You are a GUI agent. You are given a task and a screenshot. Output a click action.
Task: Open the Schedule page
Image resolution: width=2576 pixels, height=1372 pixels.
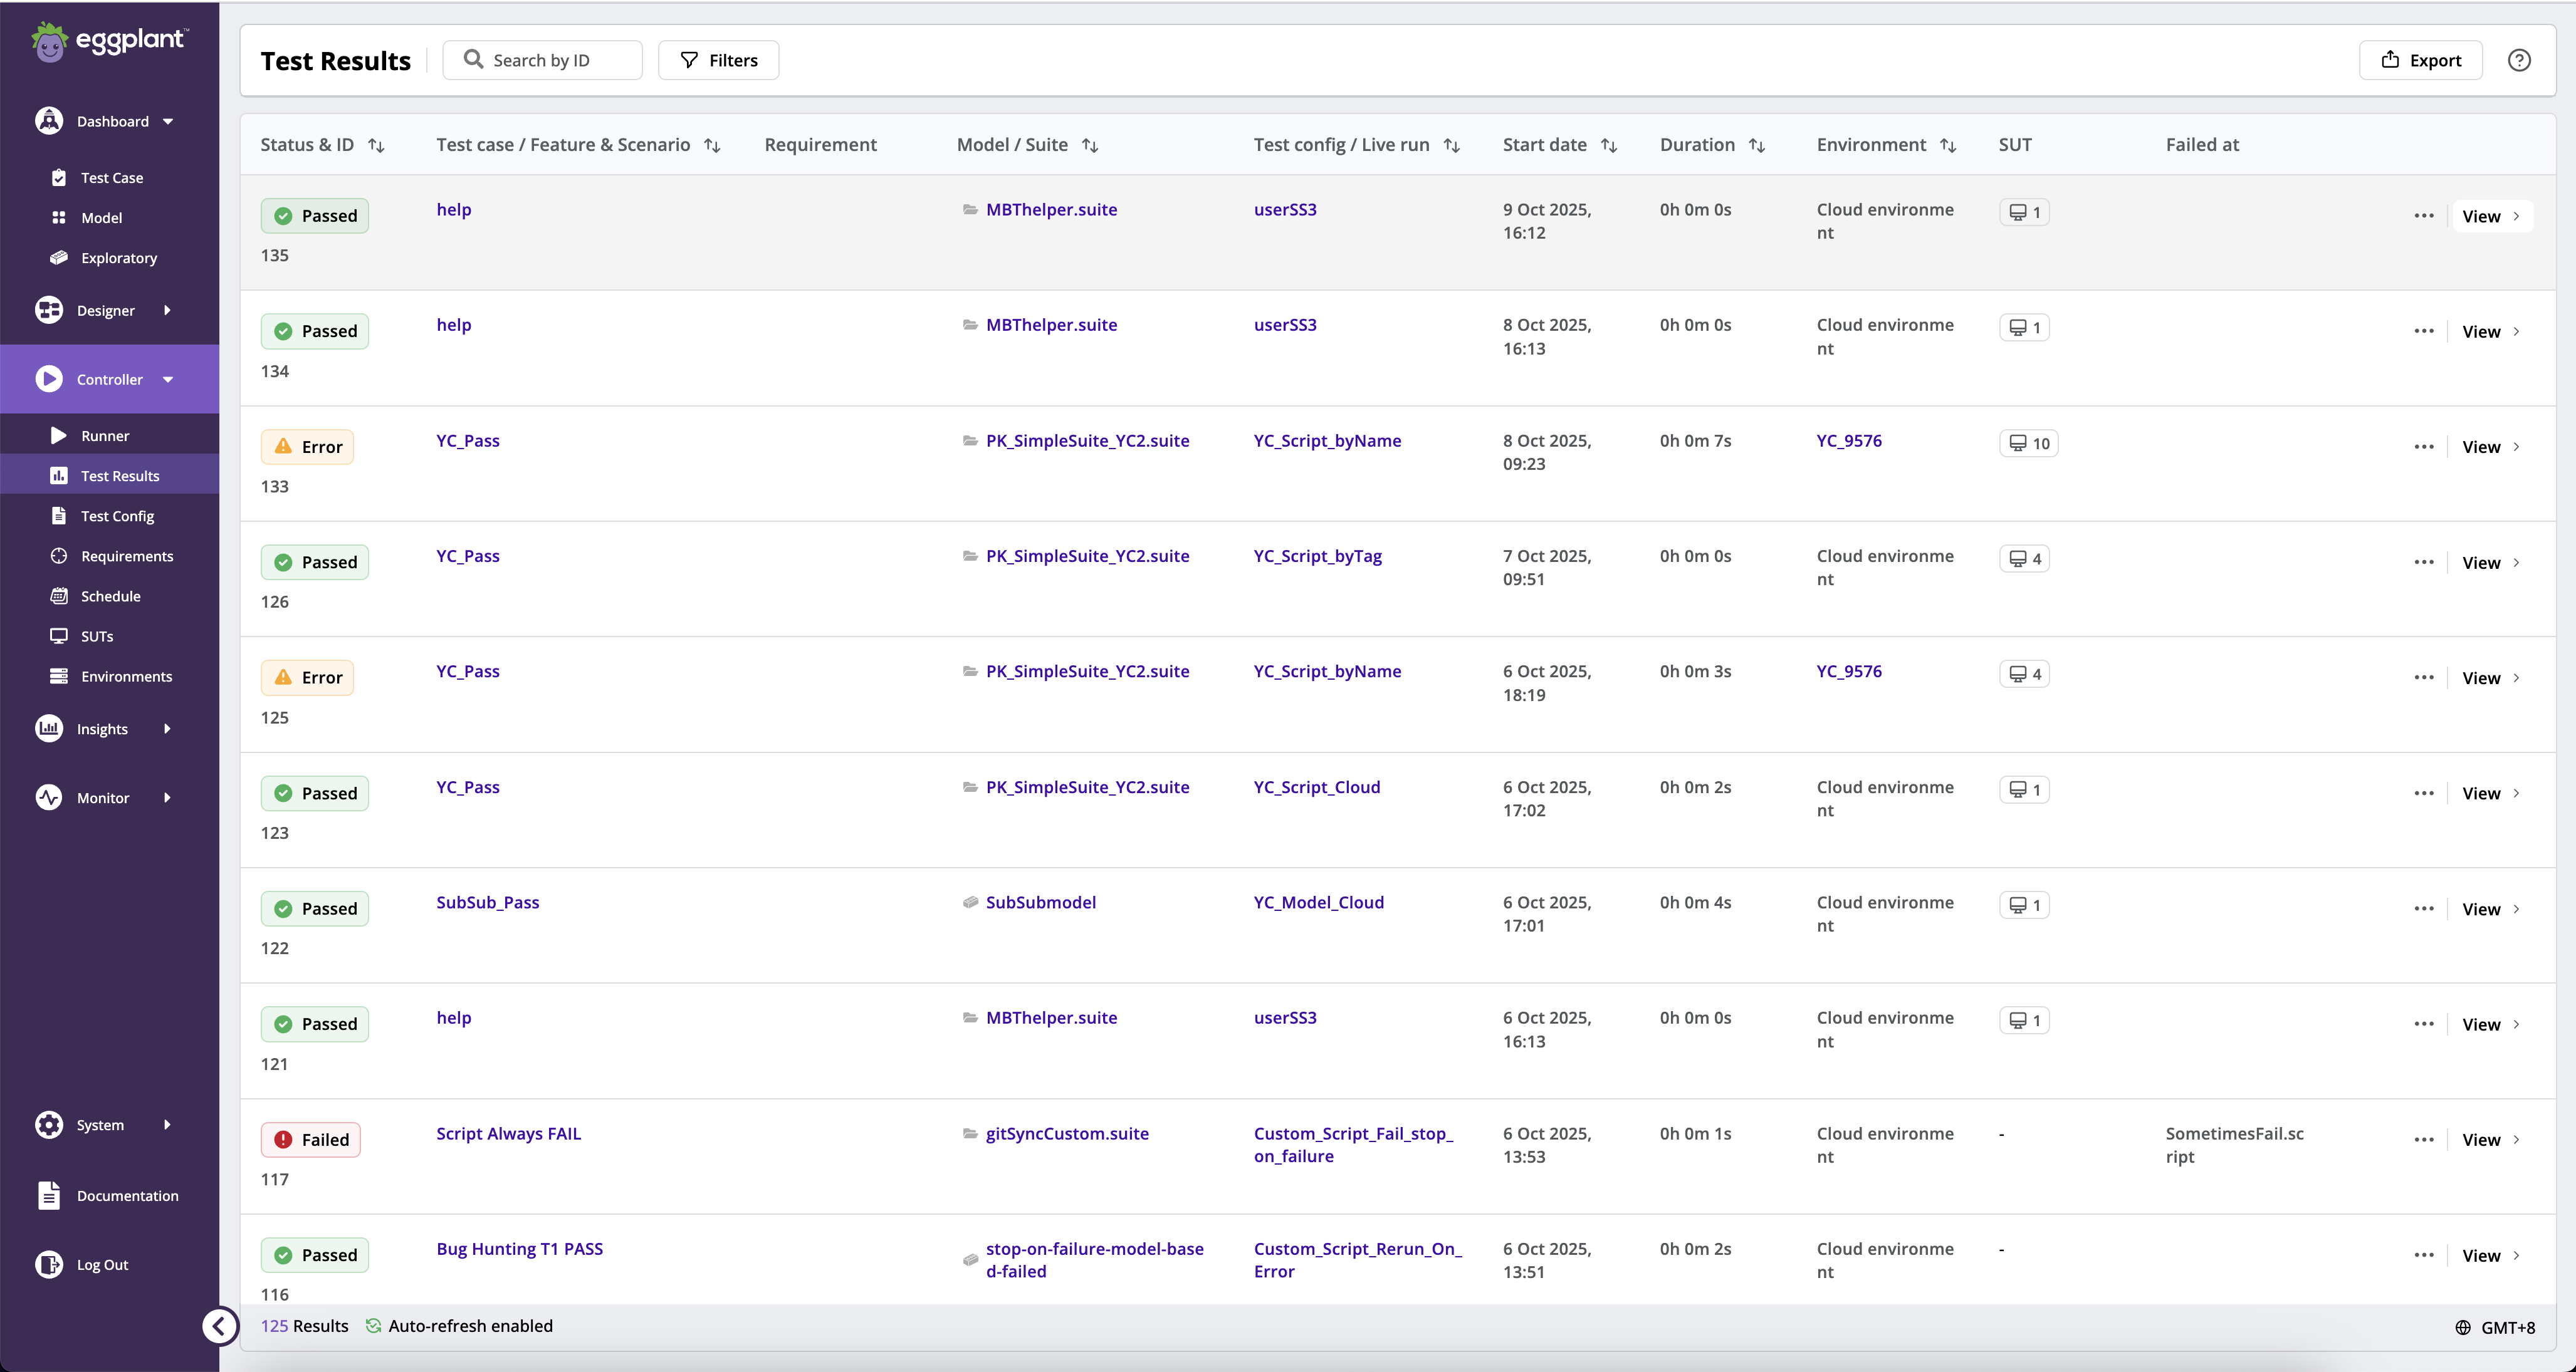tap(110, 596)
